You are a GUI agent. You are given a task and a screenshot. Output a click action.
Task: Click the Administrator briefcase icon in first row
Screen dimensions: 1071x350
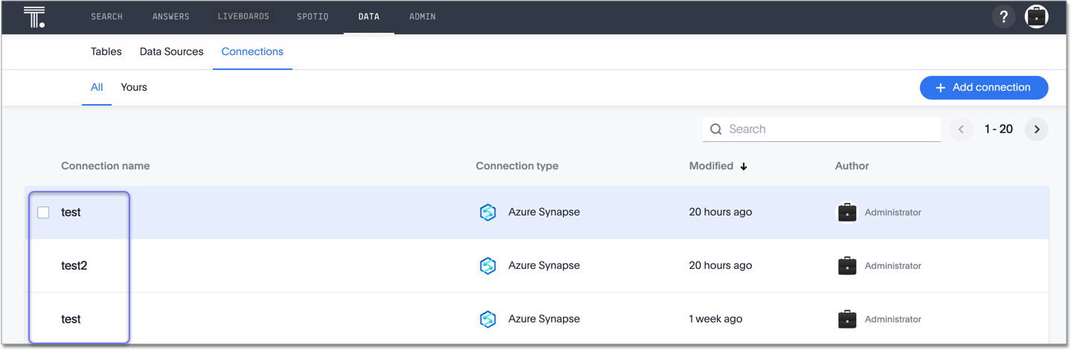coord(847,213)
